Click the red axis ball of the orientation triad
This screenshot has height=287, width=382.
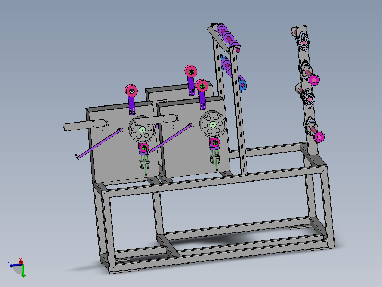(x=21, y=262)
